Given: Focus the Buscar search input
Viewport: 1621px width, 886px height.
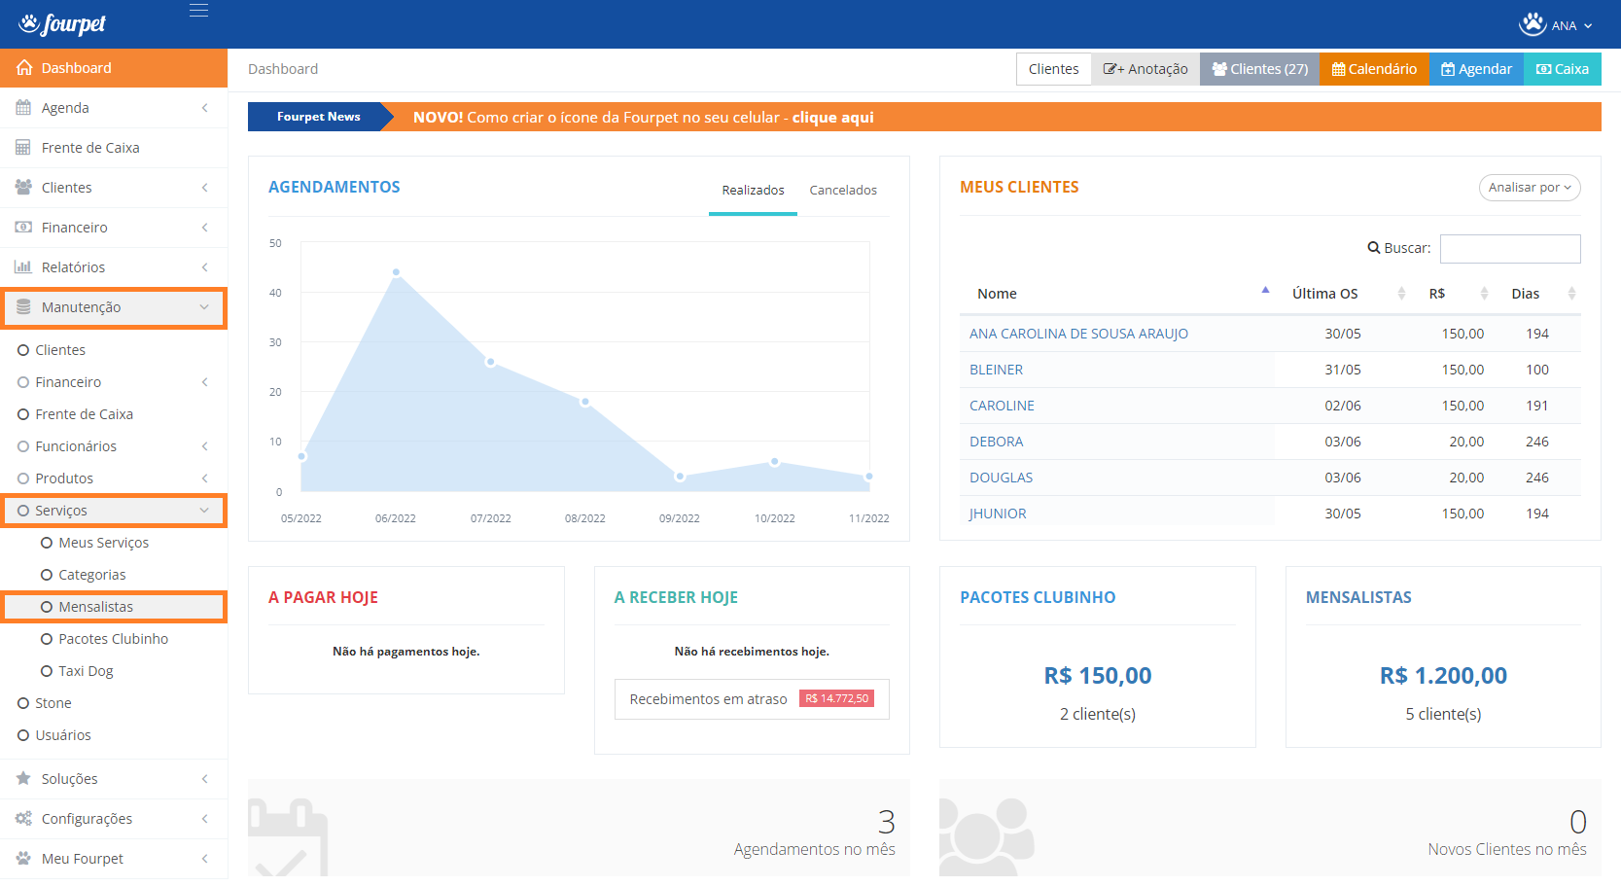Looking at the screenshot, I should point(1510,248).
